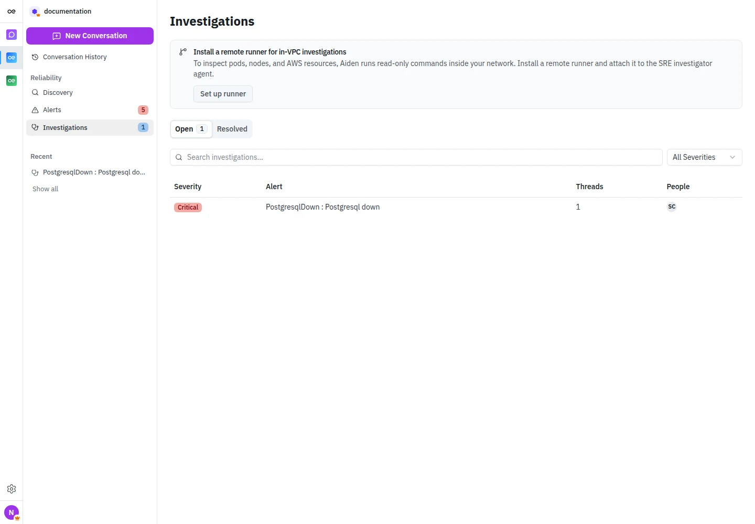Open recent PostgresqlDown investigation in sidebar
Image resolution: width=755 pixels, height=524 pixels.
90,172
